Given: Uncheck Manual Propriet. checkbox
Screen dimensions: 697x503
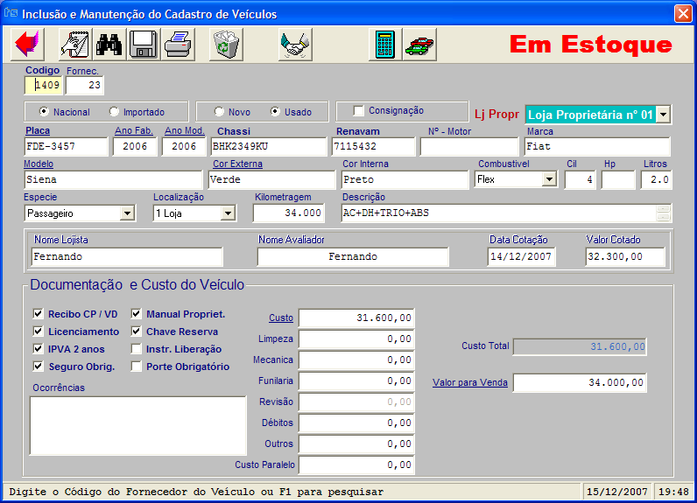Looking at the screenshot, I should 136,314.
